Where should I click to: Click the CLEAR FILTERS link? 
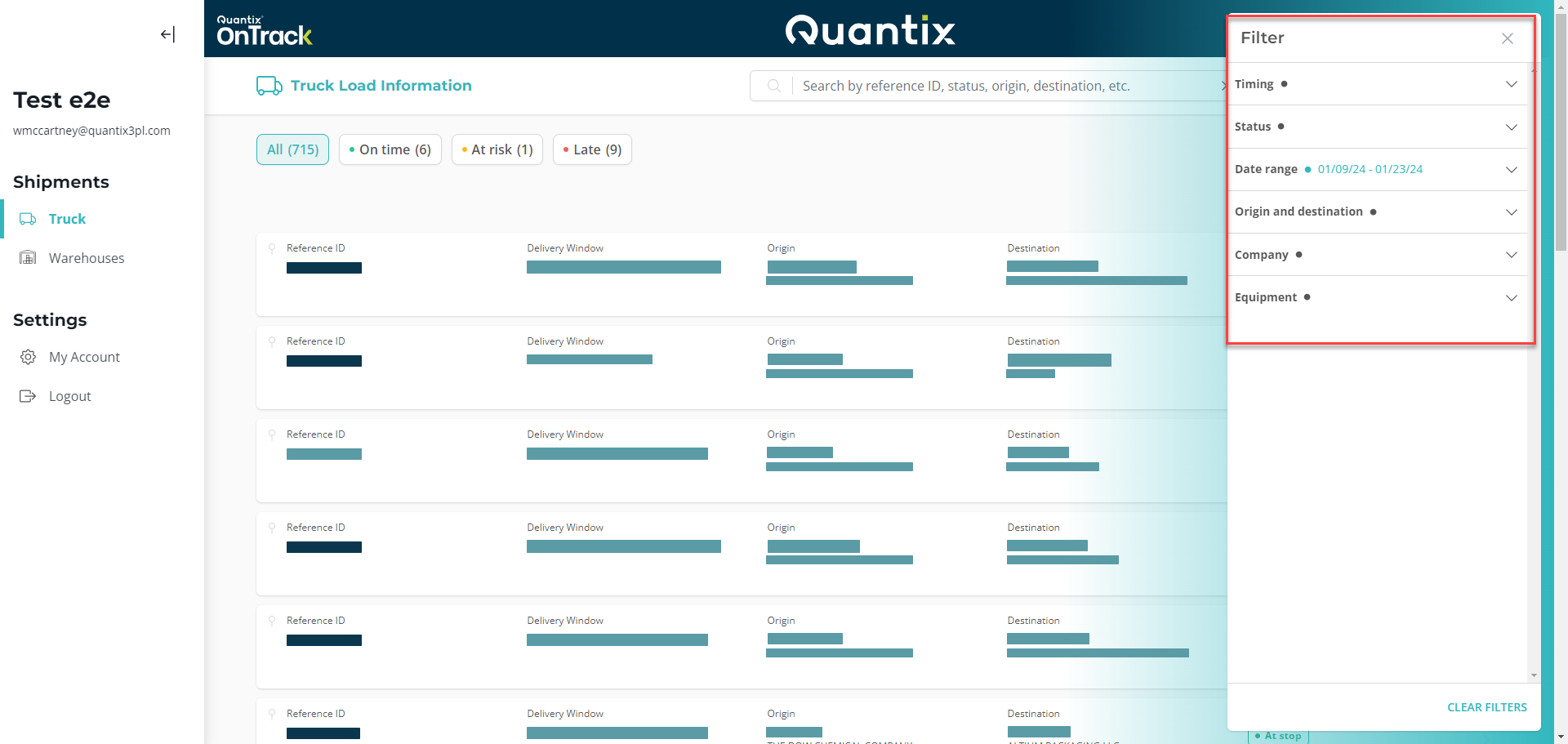pyautogui.click(x=1486, y=707)
